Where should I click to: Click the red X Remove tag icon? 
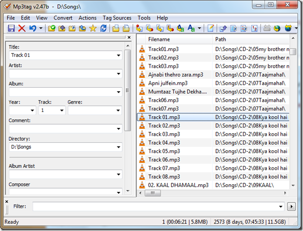[21, 28]
